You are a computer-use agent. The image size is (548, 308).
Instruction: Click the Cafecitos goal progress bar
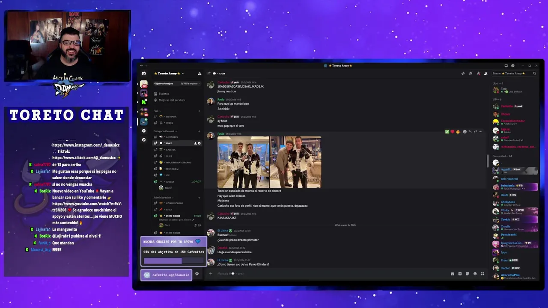pyautogui.click(x=173, y=261)
